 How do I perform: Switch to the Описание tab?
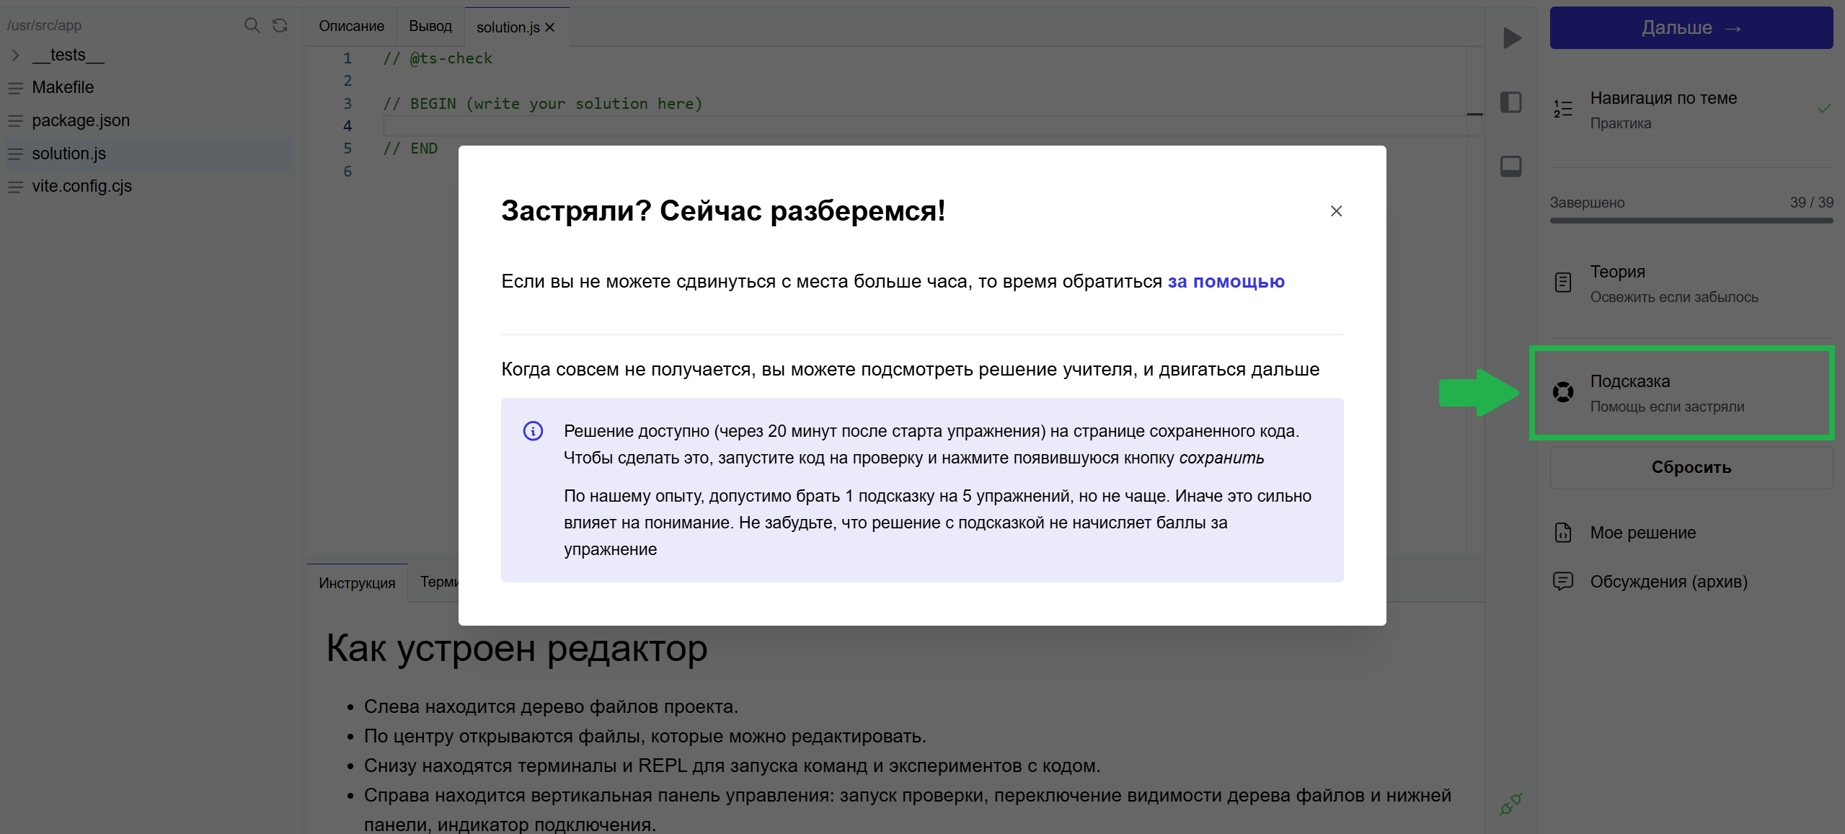point(351,26)
